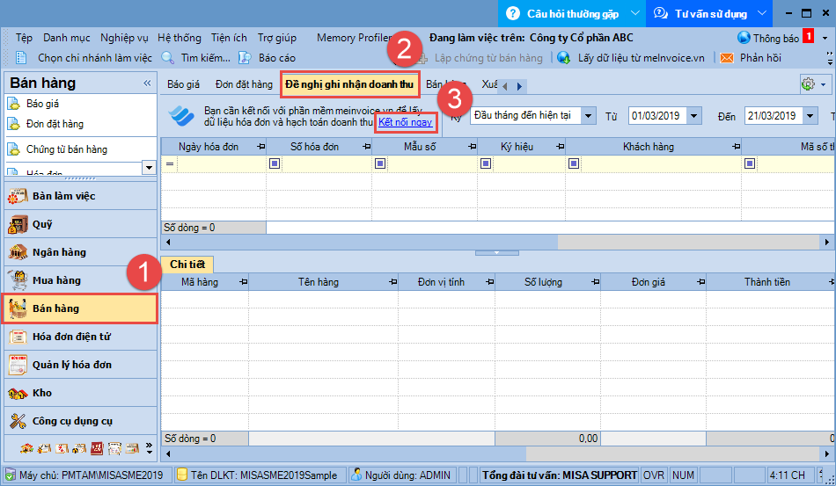
Task: Click Lập chứng từ bán hàng button
Action: 481,57
